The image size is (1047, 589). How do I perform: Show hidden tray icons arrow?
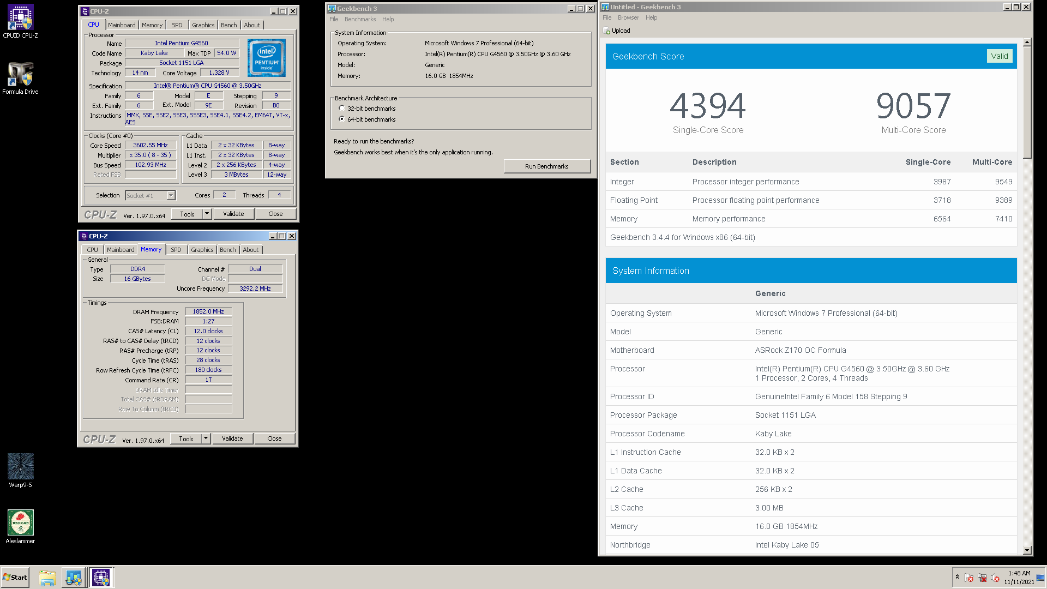tap(957, 577)
